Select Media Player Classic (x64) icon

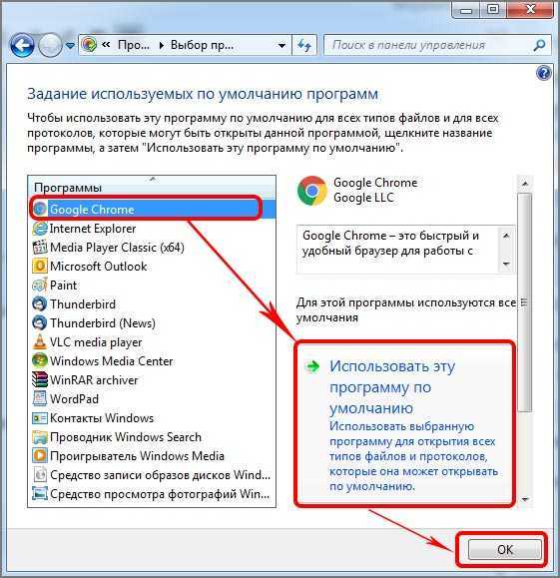point(40,248)
